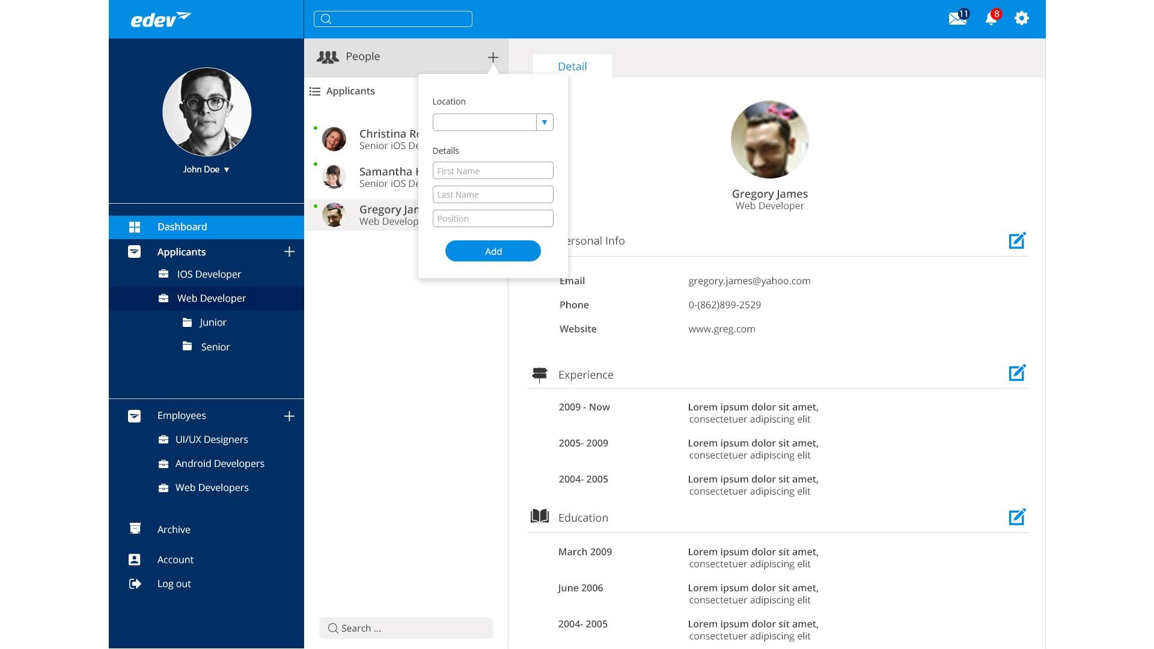Image resolution: width=1154 pixels, height=649 pixels.
Task: Select the Junior folder
Action: (213, 323)
